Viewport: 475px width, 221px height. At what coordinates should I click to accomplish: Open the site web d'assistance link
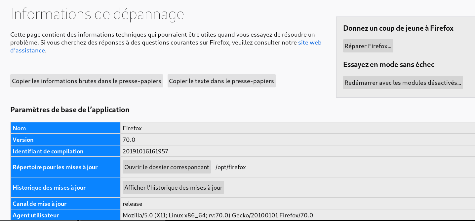(310, 43)
